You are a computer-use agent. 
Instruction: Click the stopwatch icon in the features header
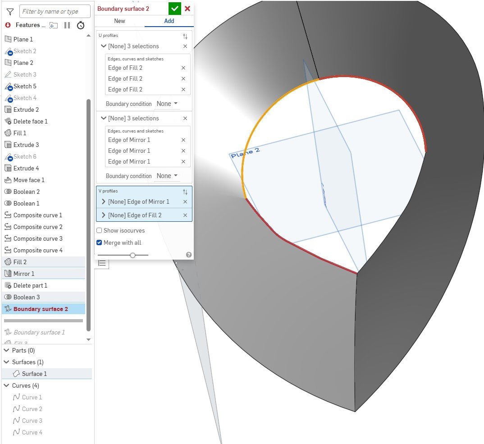[x=81, y=26]
